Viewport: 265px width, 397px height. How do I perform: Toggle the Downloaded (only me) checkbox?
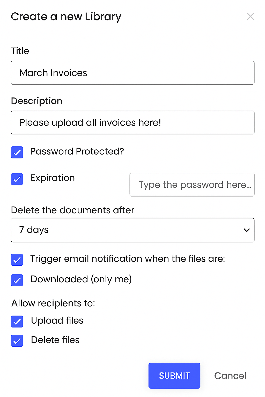point(17,280)
